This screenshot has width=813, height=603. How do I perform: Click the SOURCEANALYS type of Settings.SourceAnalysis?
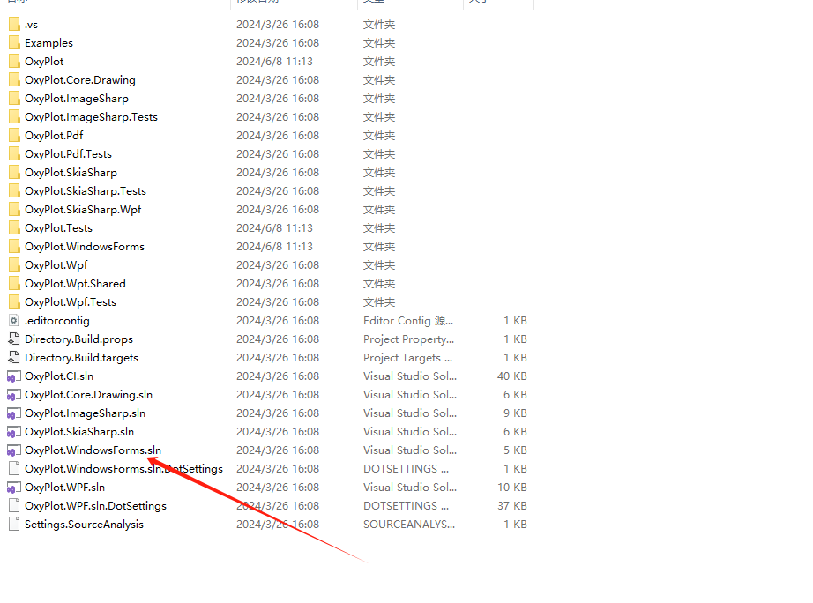409,525
